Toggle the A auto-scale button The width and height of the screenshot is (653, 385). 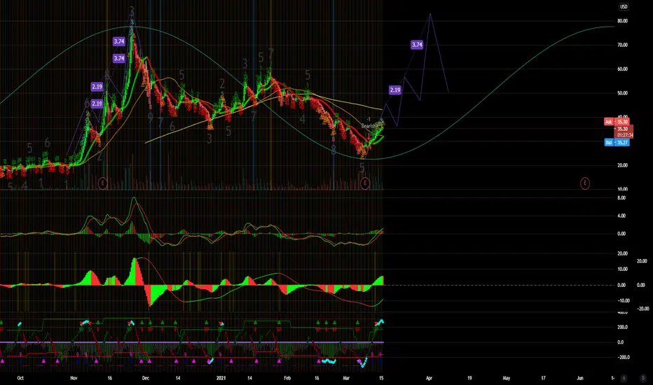(624, 378)
